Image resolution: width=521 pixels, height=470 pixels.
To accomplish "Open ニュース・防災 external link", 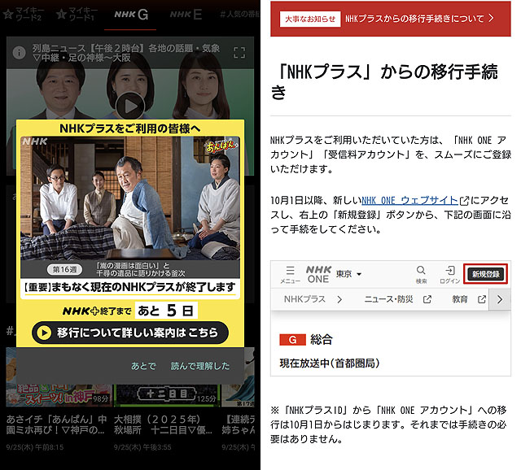I will click(x=397, y=299).
